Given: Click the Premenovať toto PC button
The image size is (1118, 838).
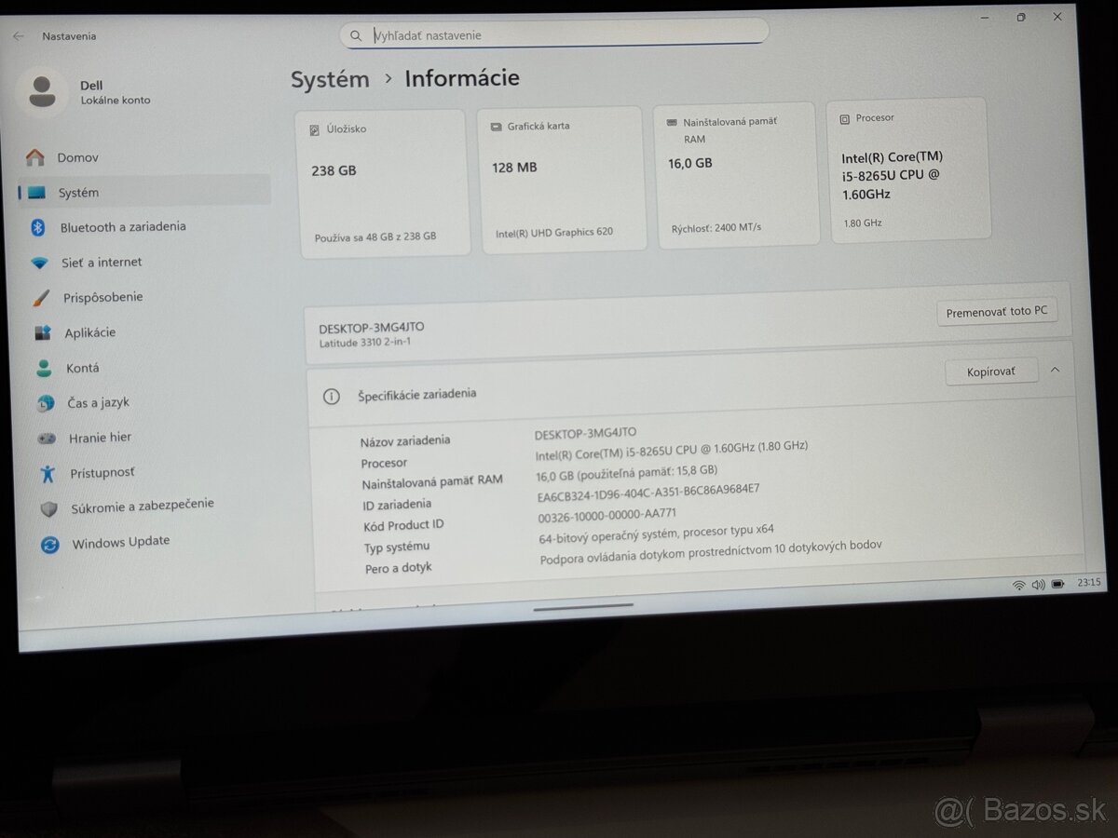Looking at the screenshot, I should coord(997,312).
